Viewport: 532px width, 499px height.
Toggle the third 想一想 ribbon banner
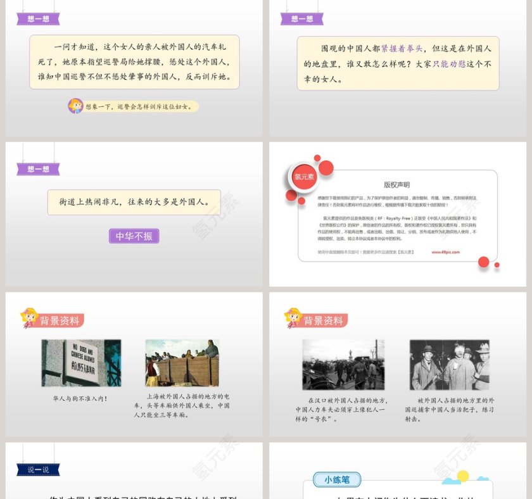pos(39,168)
